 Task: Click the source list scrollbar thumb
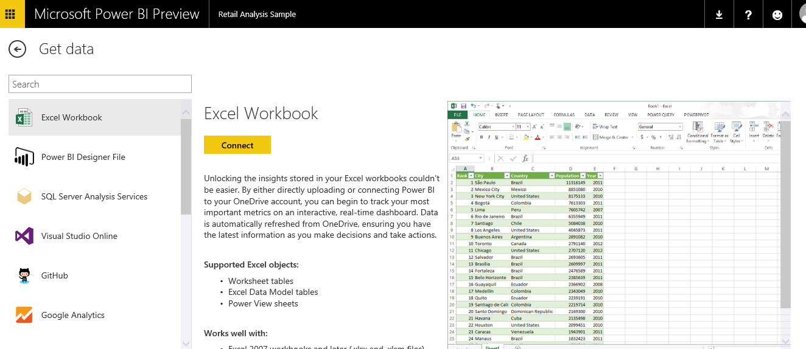pyautogui.click(x=186, y=167)
